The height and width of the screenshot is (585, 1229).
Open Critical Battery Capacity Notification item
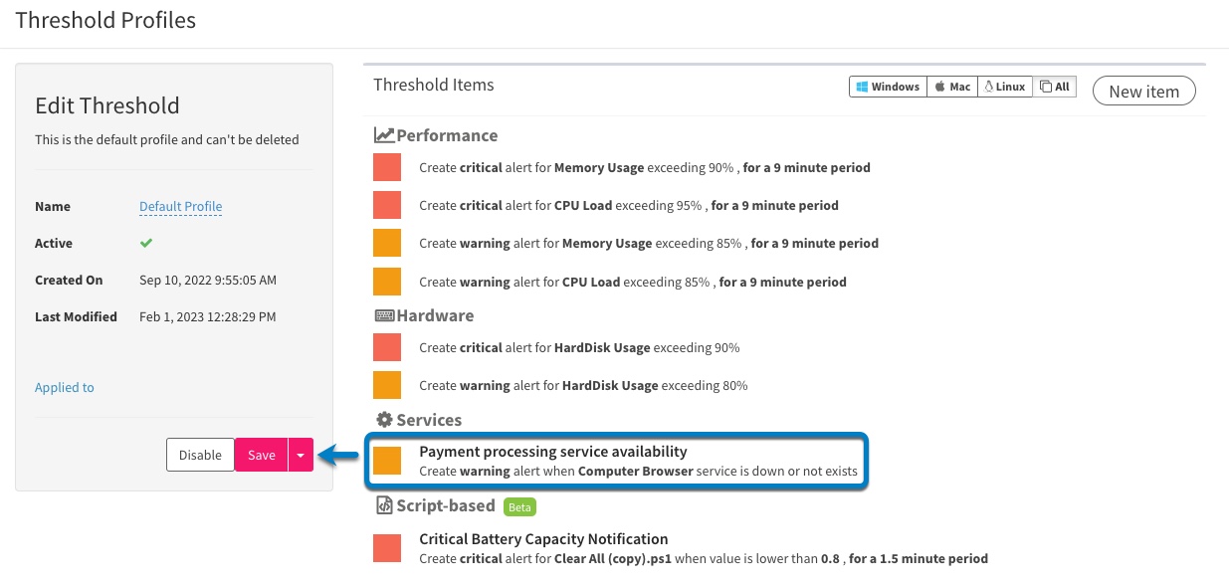coord(543,539)
